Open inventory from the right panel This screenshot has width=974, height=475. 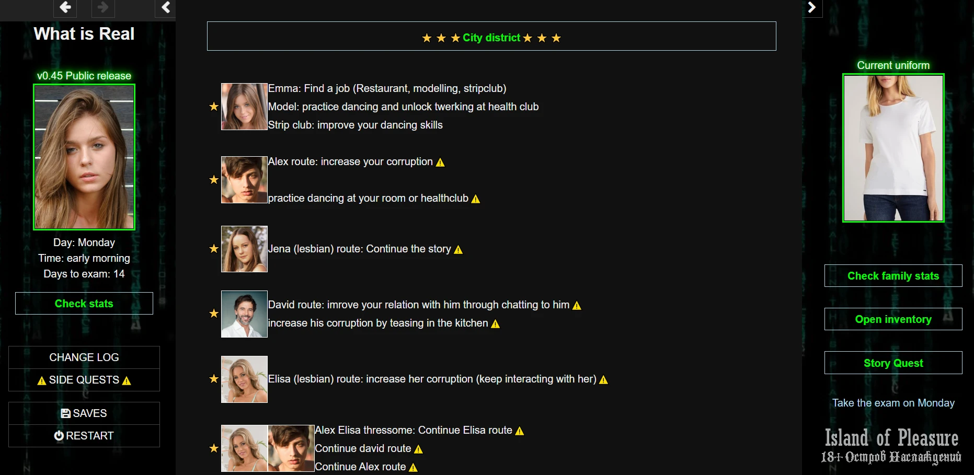click(893, 319)
